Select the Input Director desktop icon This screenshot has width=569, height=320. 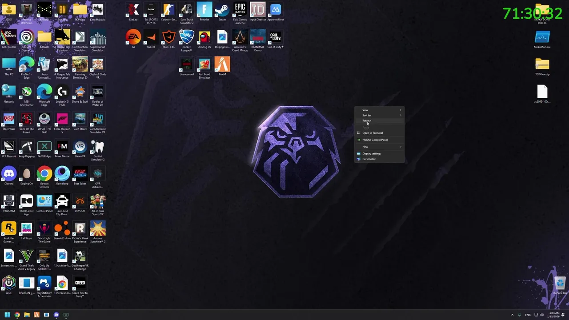[258, 12]
